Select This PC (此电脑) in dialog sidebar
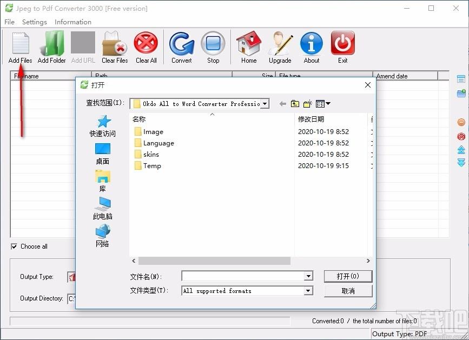469x340 pixels. (103, 209)
